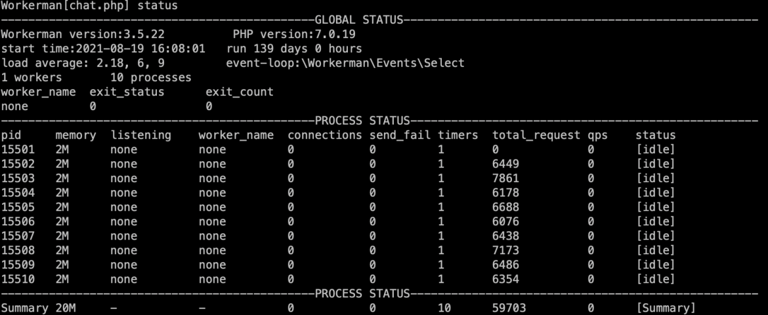This screenshot has height=315, width=768.
Task: Click the 'memory' column header
Action: pos(76,136)
